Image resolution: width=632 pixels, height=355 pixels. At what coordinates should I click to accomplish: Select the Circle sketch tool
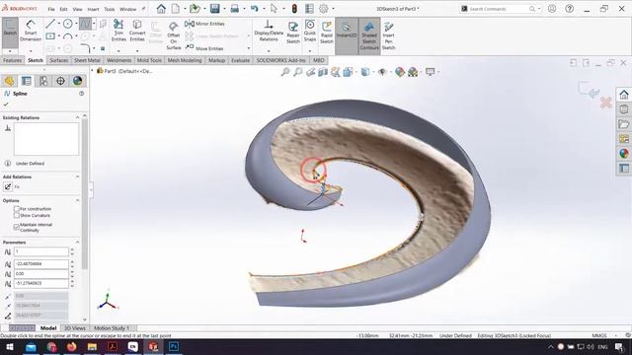click(x=68, y=24)
